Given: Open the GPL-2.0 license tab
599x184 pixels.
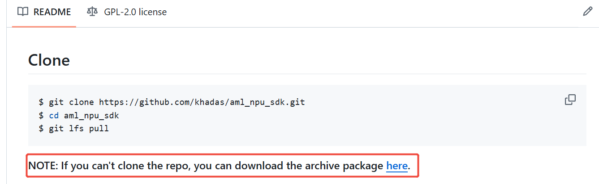Looking at the screenshot, I should point(127,12).
